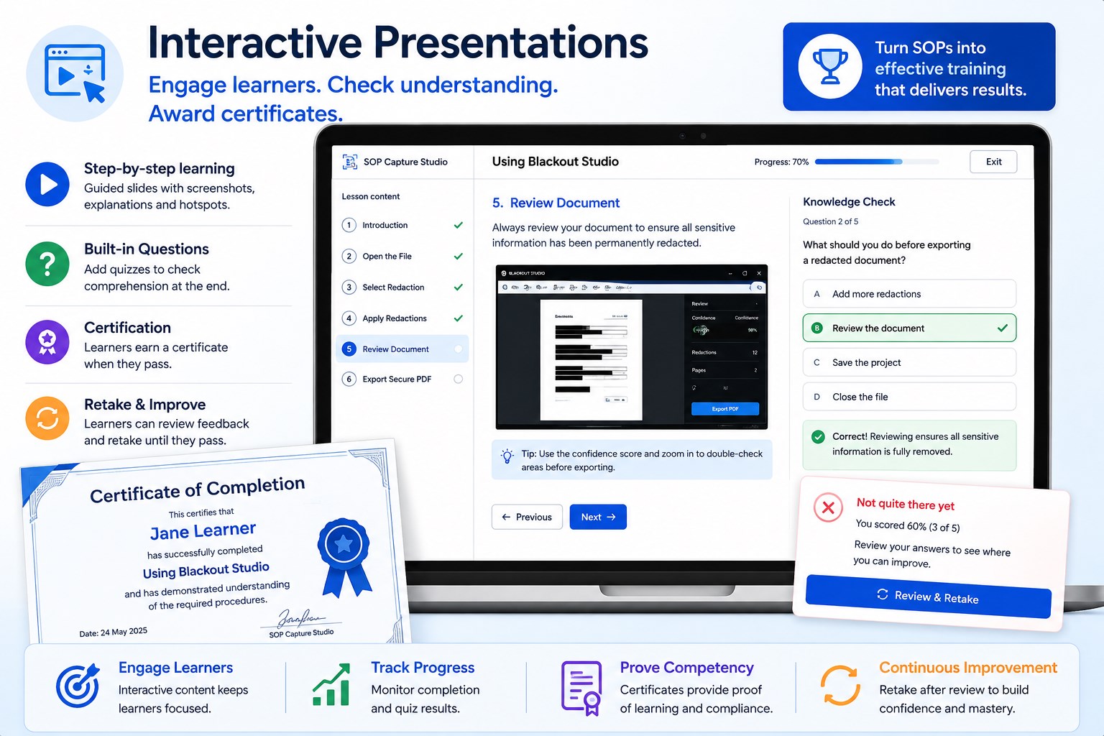
Task: Click the lesson progress bar
Action: (877, 162)
